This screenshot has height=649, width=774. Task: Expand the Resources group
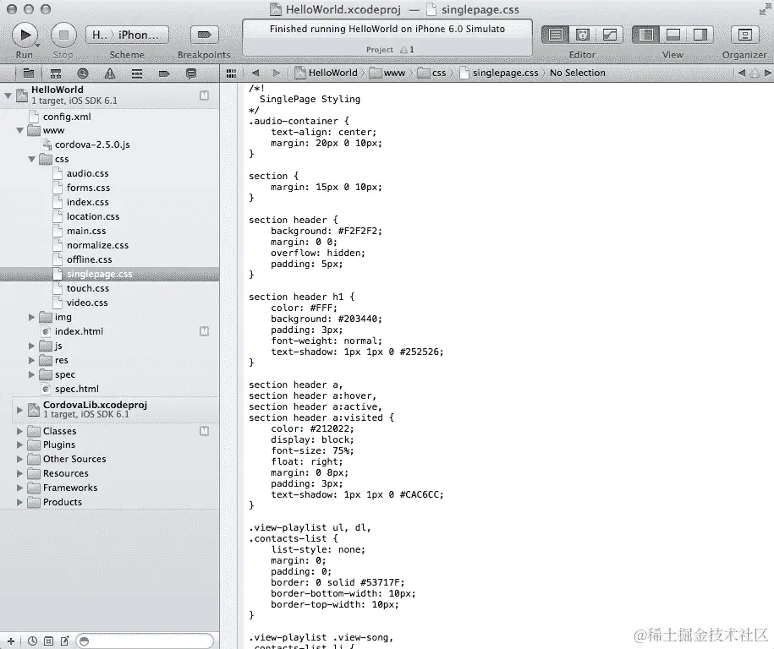pos(19,473)
